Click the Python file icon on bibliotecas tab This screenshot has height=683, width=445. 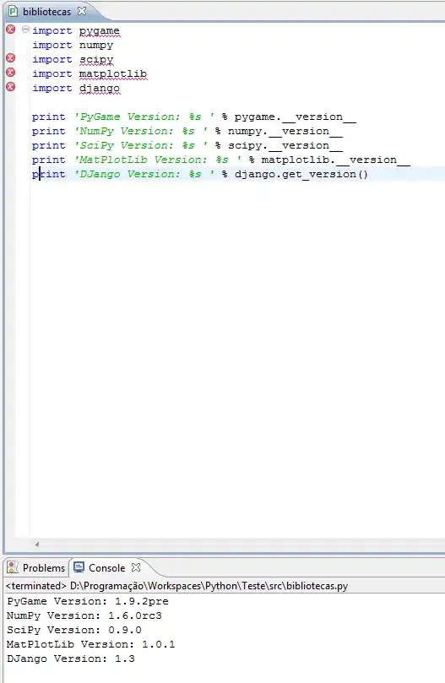(14, 11)
